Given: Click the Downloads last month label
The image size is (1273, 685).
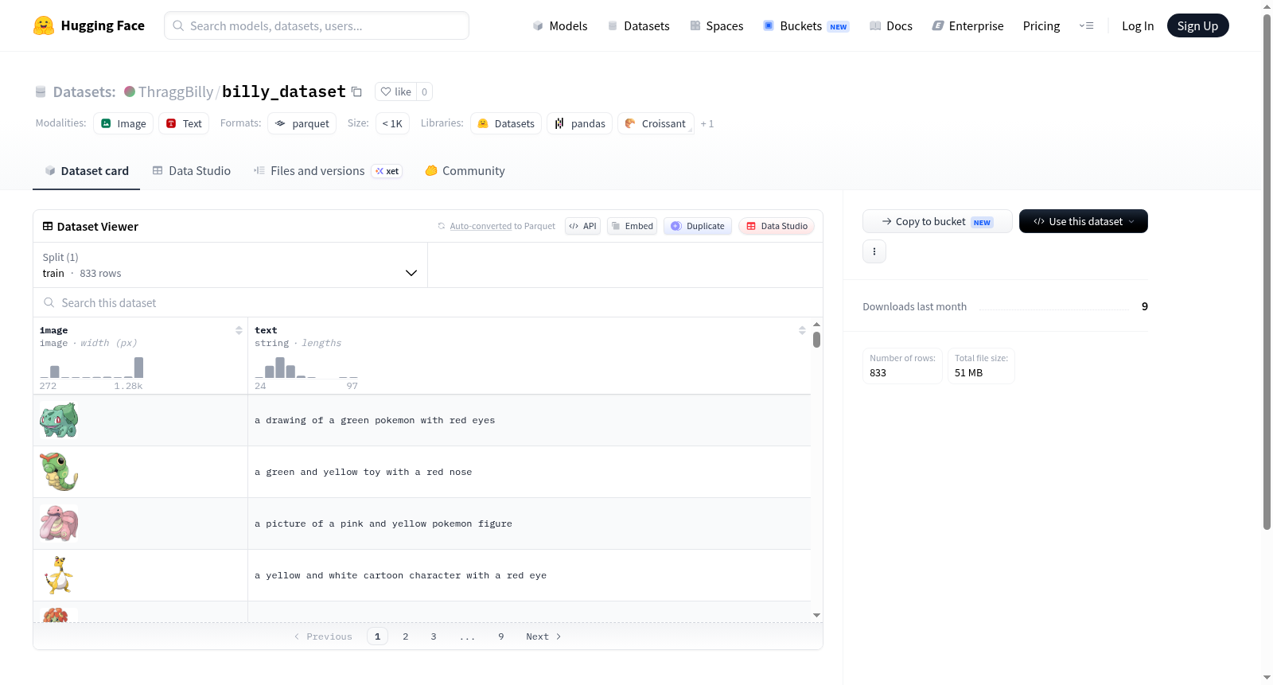Looking at the screenshot, I should tap(915, 307).
